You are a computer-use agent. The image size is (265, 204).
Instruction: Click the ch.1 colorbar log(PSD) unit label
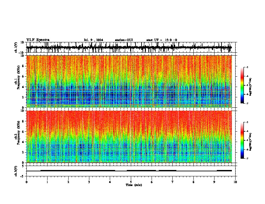[251, 87]
